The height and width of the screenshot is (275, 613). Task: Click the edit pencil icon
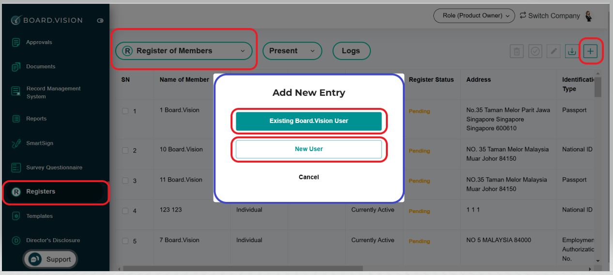click(553, 51)
